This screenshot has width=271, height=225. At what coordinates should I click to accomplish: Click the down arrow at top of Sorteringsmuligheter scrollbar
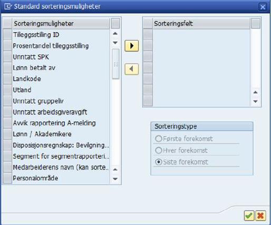(115, 43)
